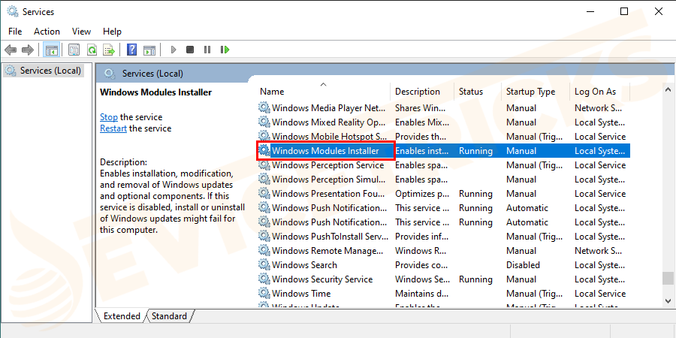This screenshot has width=676, height=338.
Task: Click the Stop the service link
Action: [109, 117]
